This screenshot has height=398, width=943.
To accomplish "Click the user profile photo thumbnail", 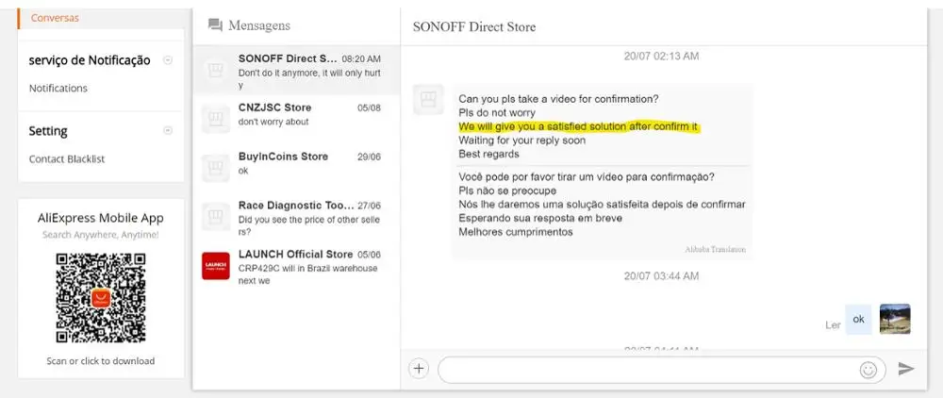I will (x=895, y=319).
